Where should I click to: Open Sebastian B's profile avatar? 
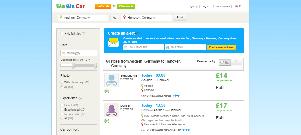[x=111, y=80]
